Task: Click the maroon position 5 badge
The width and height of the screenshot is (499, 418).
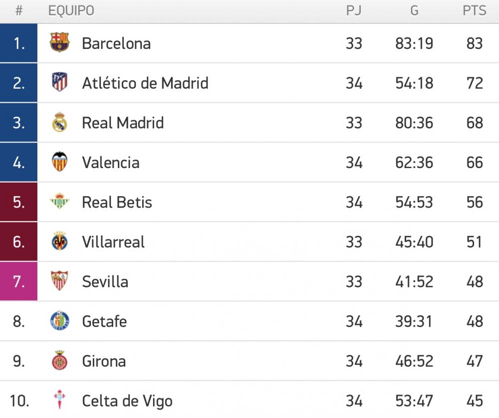Action: point(18,202)
